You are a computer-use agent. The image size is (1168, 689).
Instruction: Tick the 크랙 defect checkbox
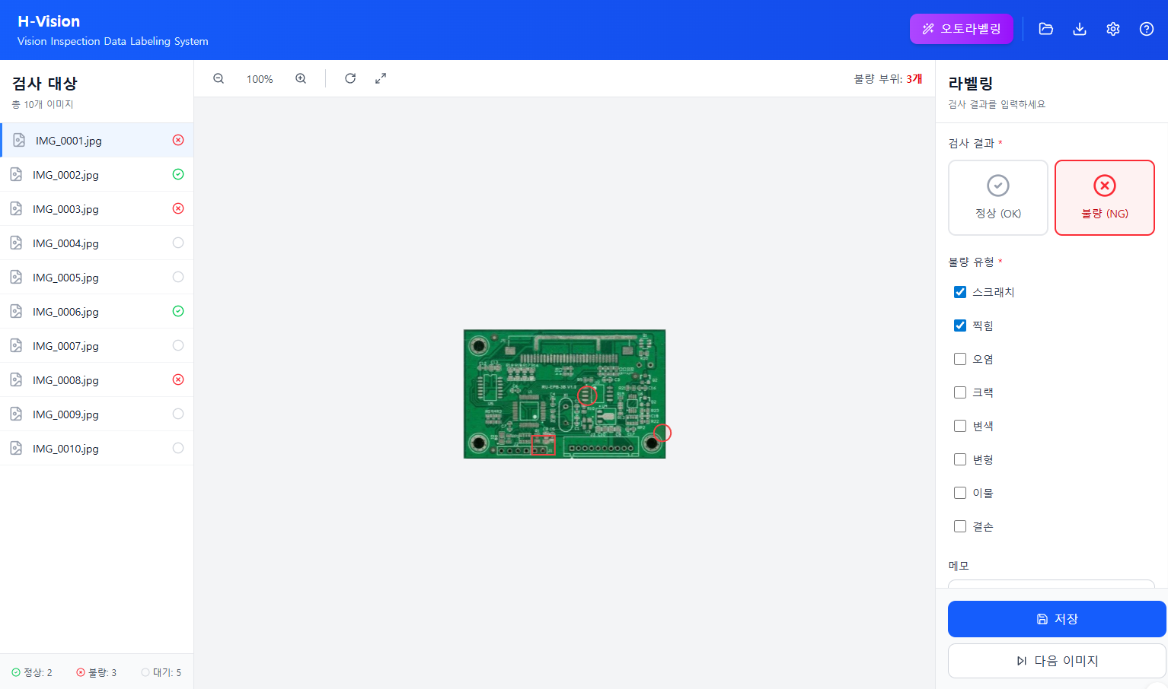(960, 392)
